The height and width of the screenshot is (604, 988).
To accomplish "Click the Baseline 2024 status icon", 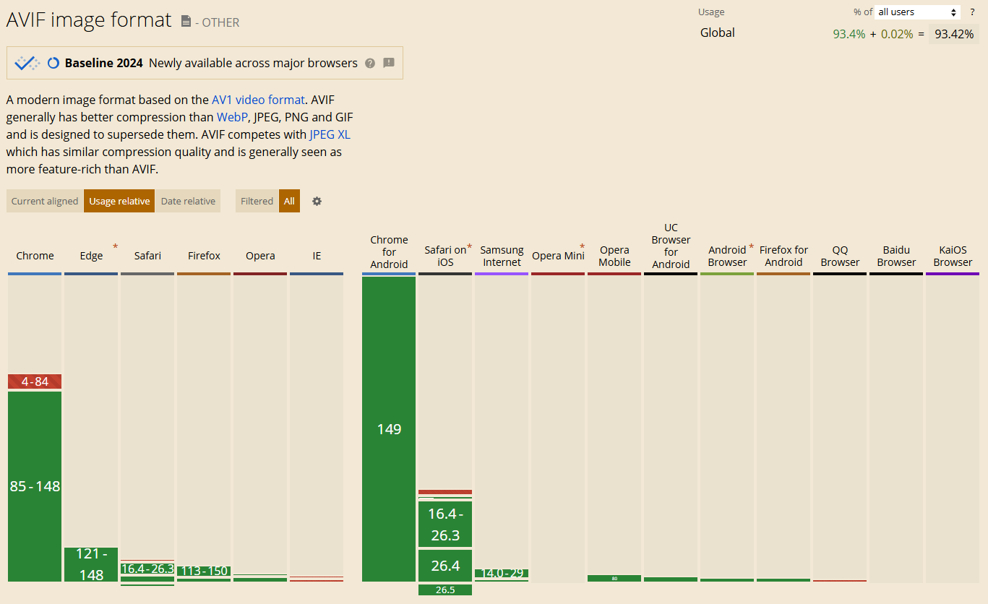I will (53, 63).
